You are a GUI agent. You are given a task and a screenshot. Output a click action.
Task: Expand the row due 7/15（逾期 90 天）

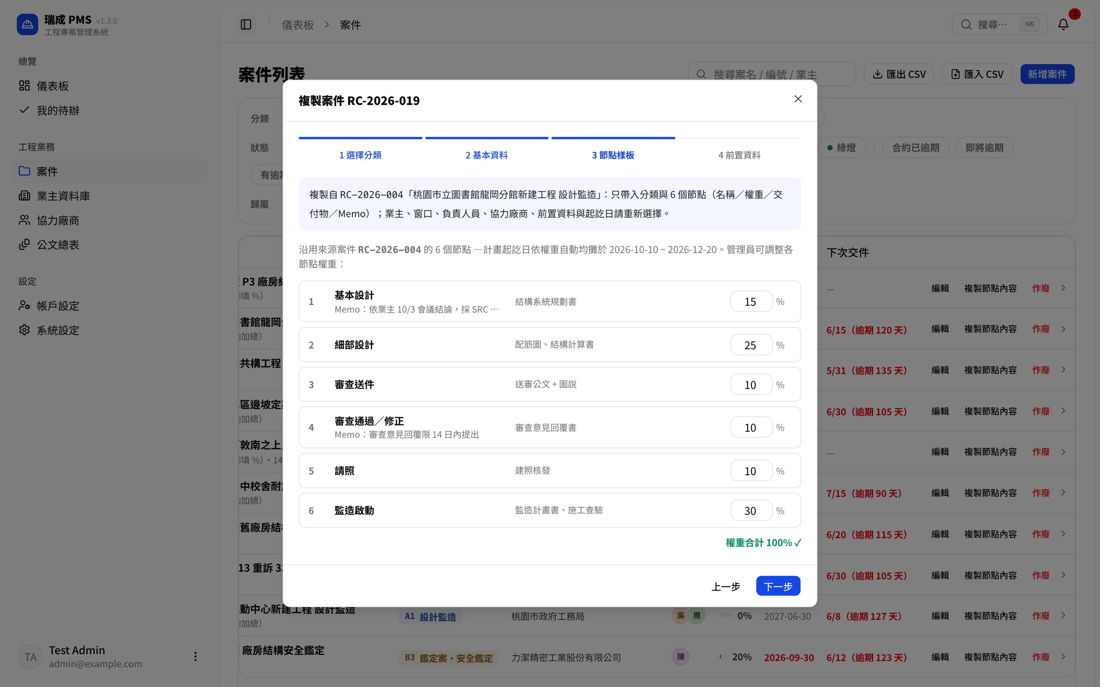coord(1063,493)
